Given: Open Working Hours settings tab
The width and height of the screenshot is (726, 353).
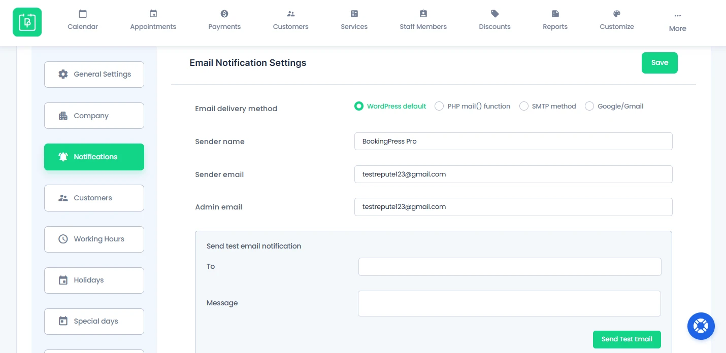Looking at the screenshot, I should point(94,239).
